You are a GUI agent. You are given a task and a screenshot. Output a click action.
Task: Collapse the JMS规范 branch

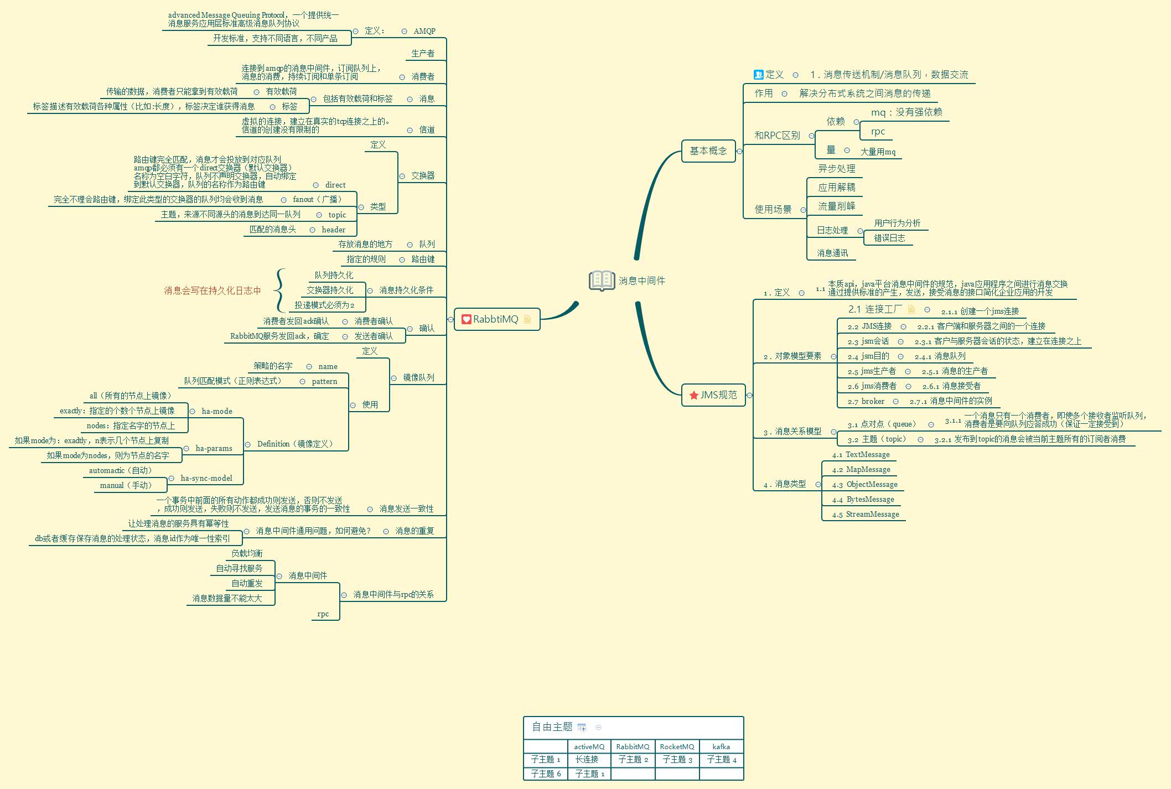749,395
